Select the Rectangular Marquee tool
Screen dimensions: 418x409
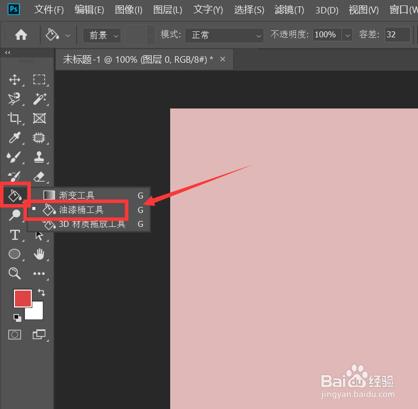pyautogui.click(x=39, y=80)
